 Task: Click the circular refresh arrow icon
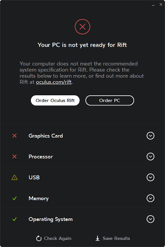(39, 239)
